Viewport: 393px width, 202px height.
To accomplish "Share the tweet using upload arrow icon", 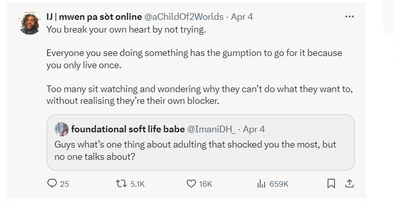I will [x=349, y=184].
